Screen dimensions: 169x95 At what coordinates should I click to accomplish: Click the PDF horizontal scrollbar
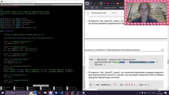(128, 90)
